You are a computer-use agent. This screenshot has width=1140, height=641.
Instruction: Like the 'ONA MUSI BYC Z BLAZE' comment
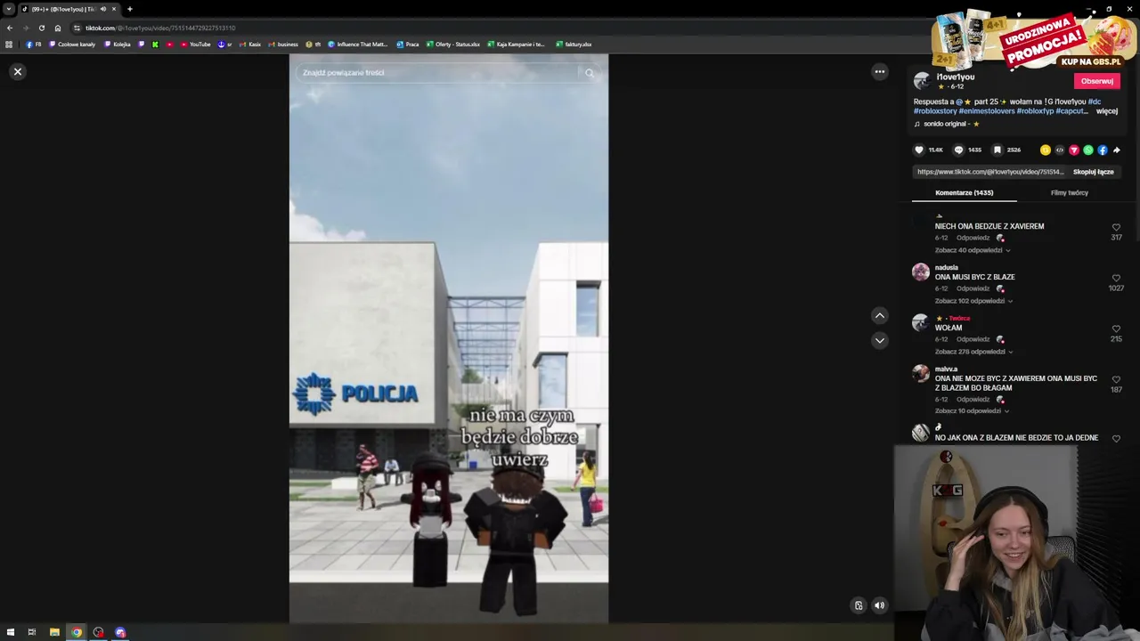pyautogui.click(x=1116, y=279)
